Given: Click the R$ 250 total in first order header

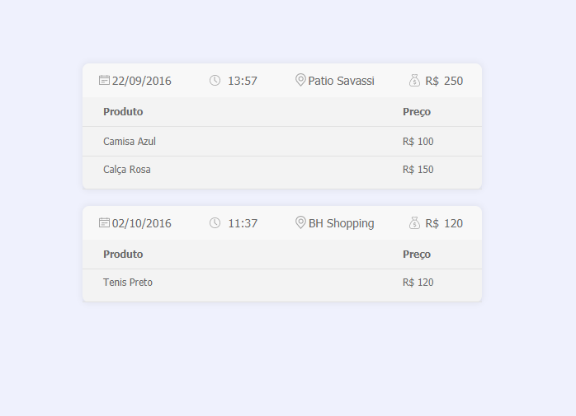Looking at the screenshot, I should click(x=444, y=81).
